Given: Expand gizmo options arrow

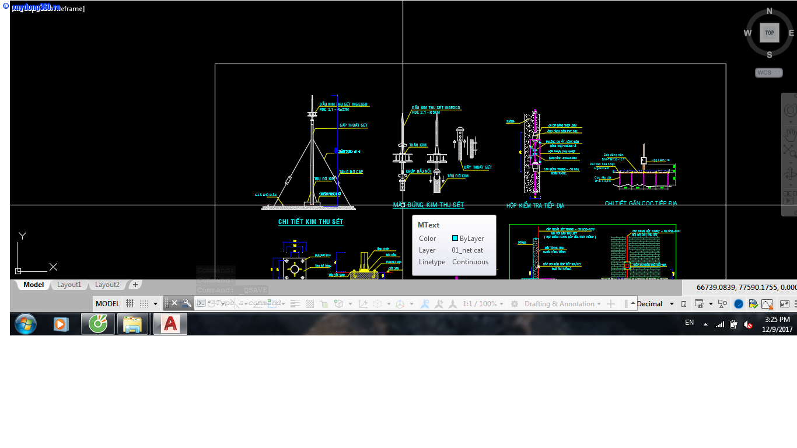Looking at the screenshot, I should pos(411,304).
